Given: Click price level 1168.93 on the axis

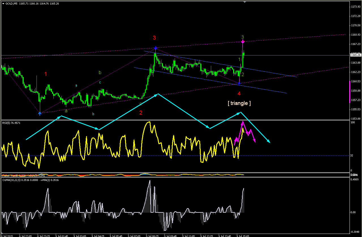Looking at the screenshot, I should coord(355,35).
